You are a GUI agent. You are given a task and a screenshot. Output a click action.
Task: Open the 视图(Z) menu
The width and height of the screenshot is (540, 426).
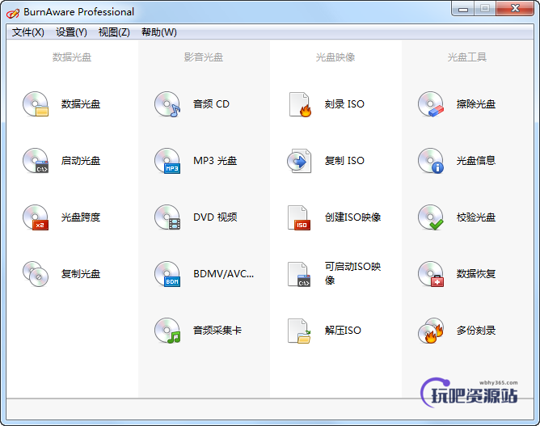(x=114, y=32)
